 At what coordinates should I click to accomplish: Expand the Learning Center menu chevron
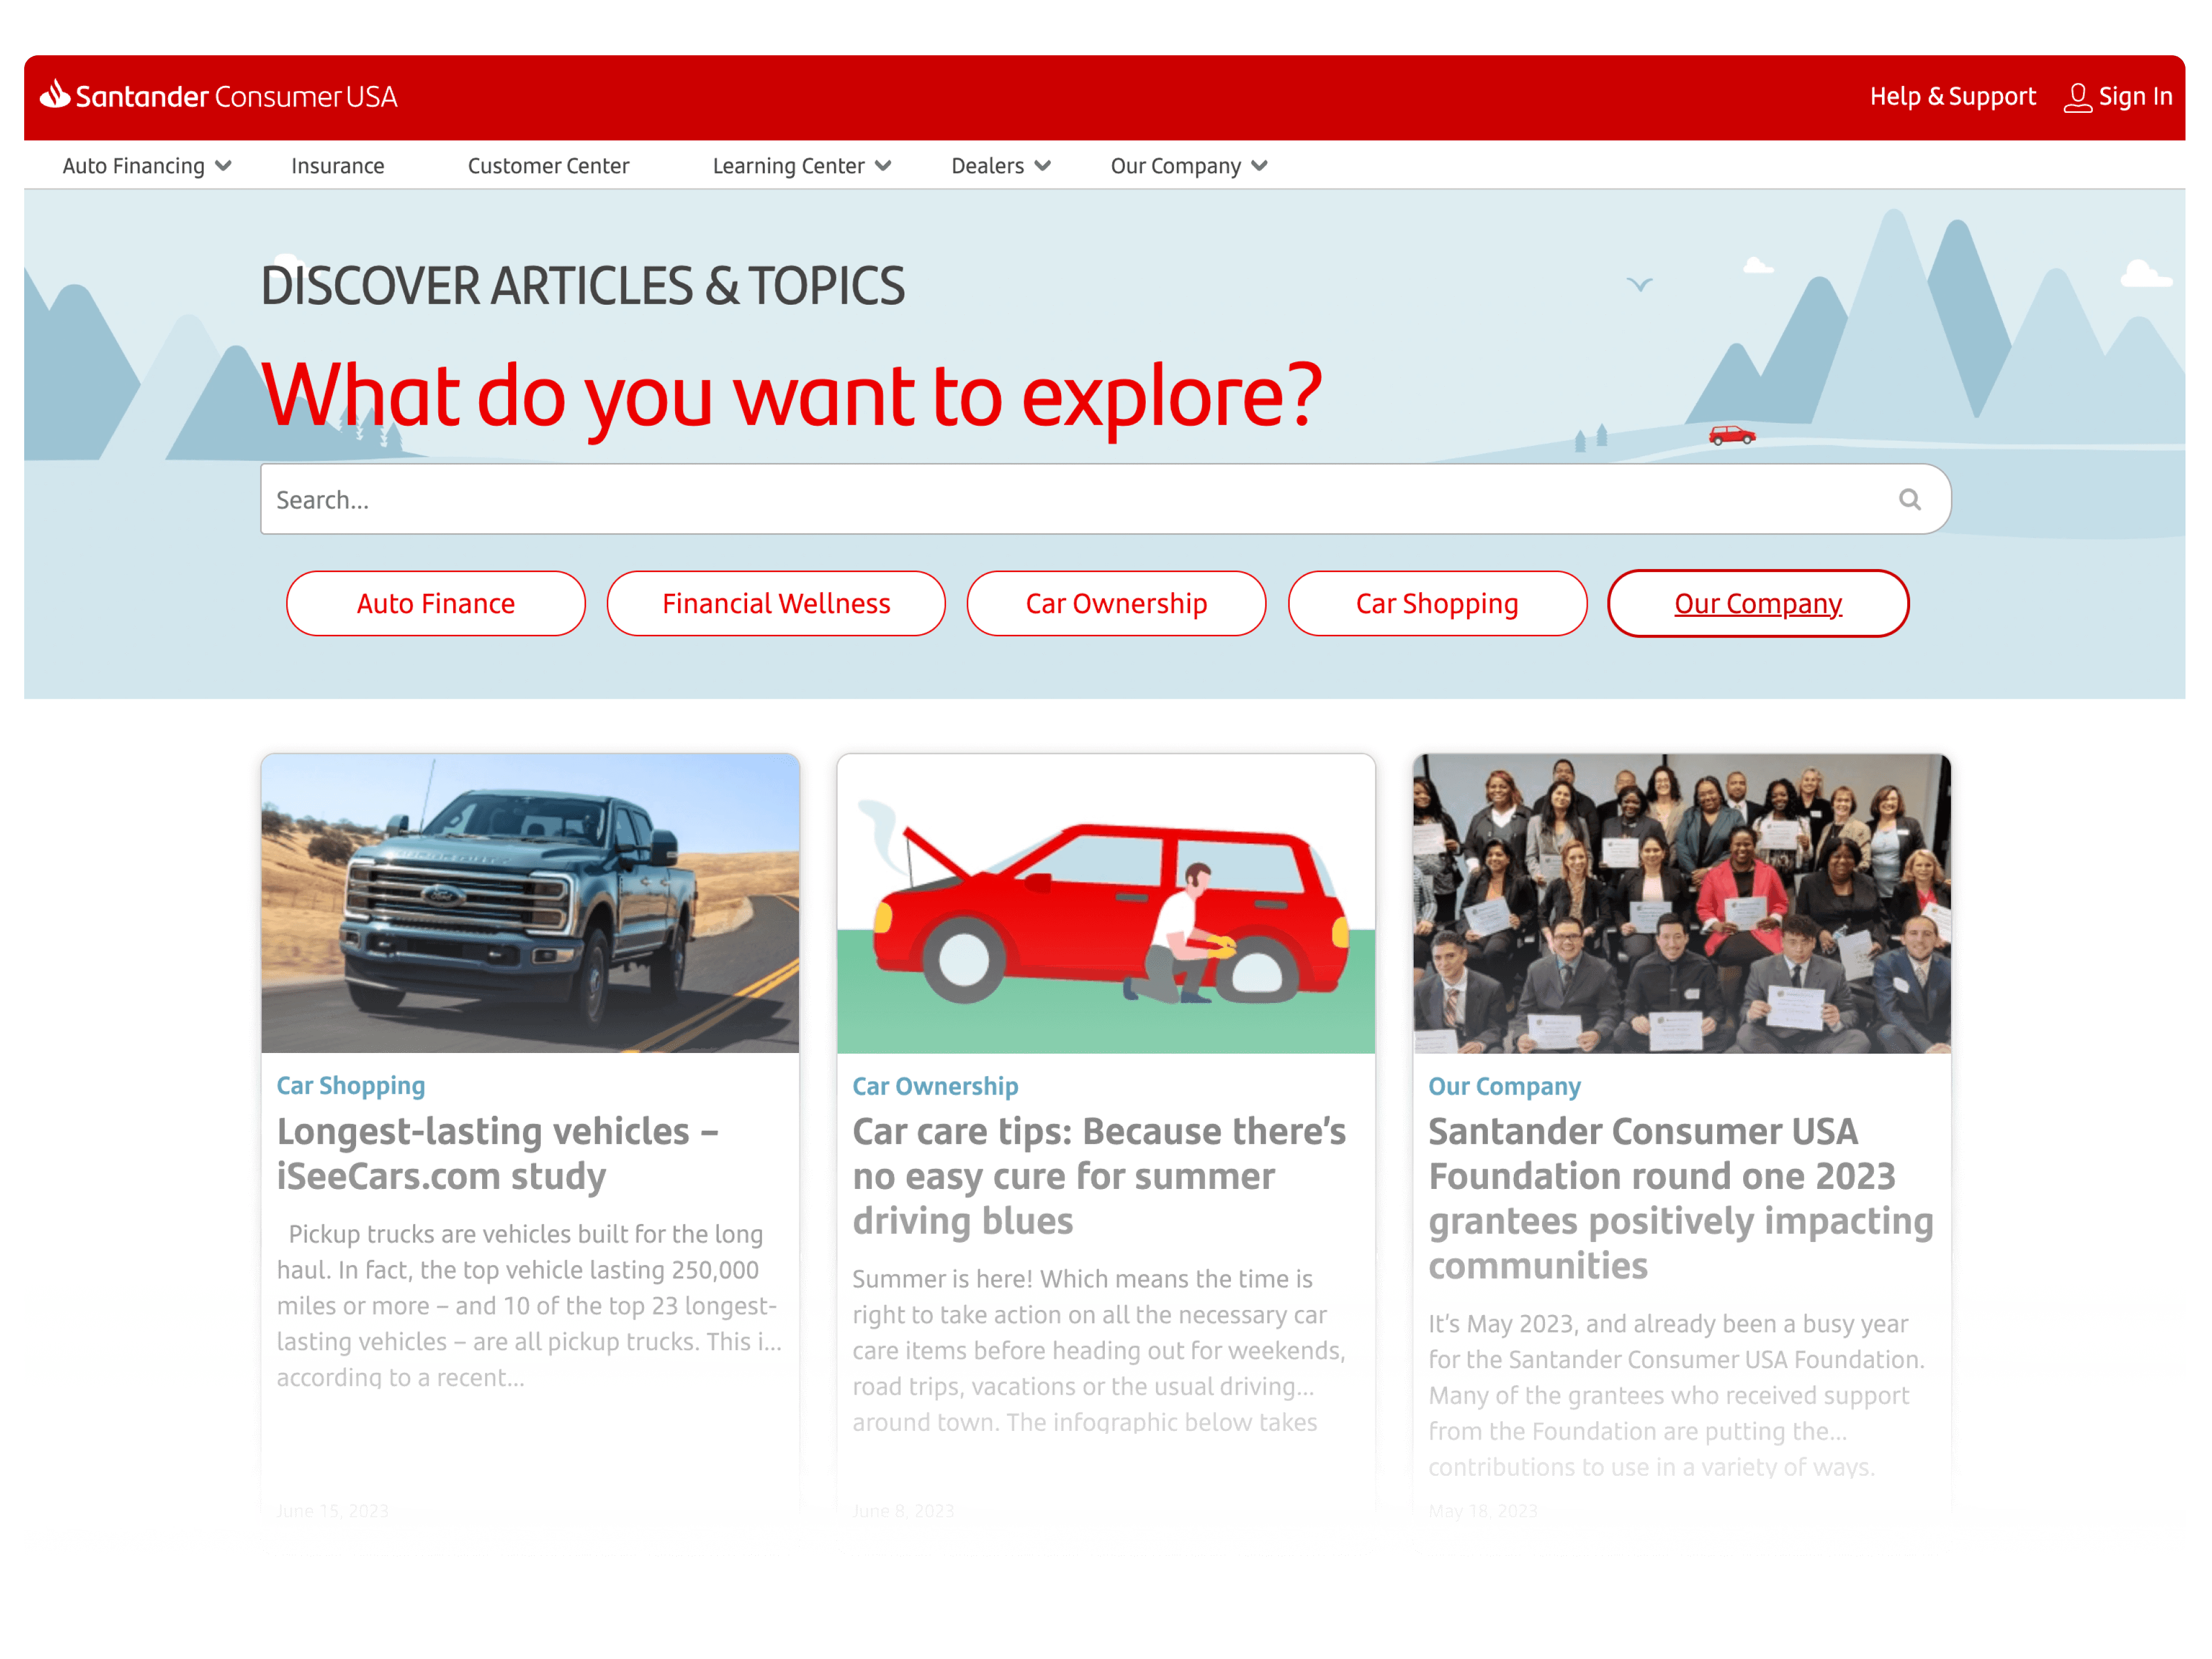[x=883, y=166]
